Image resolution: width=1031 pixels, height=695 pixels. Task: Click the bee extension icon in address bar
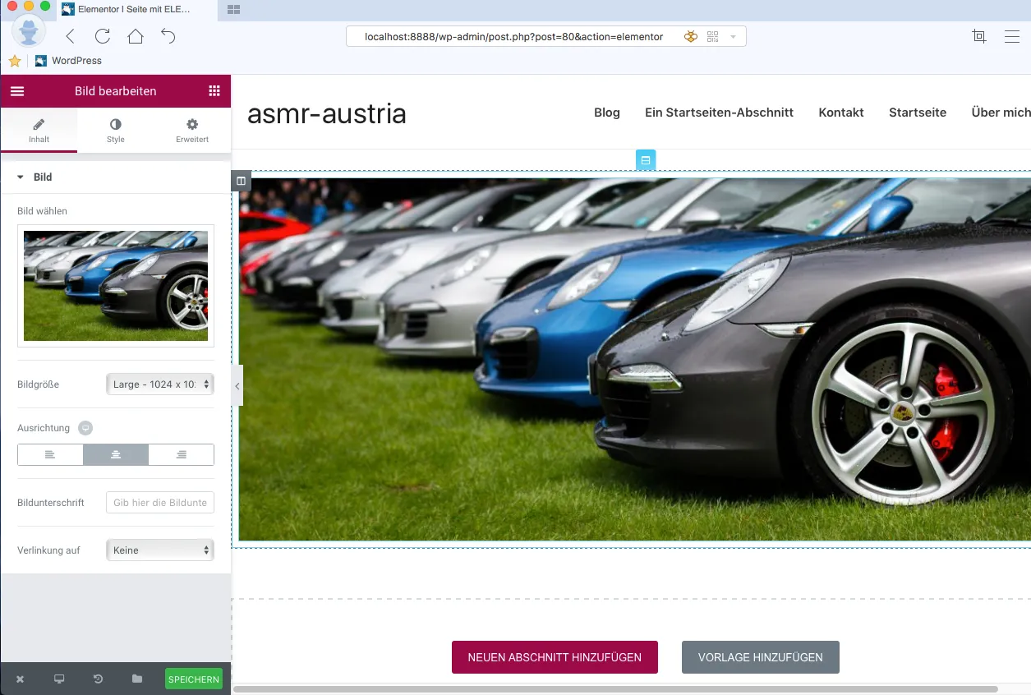click(691, 37)
